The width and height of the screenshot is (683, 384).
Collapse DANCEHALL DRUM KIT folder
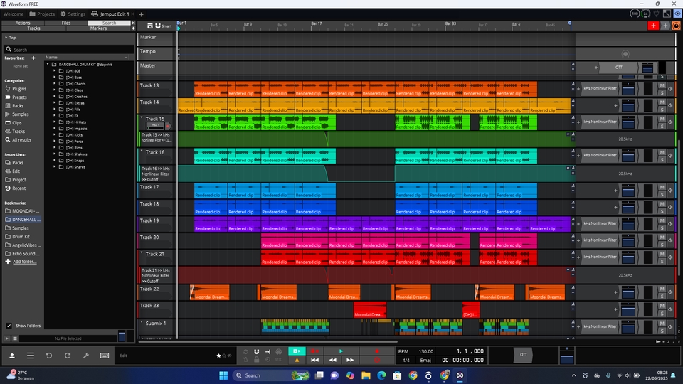[48, 65]
